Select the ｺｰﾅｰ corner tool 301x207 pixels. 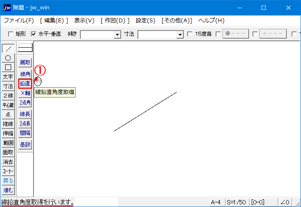[8, 171]
